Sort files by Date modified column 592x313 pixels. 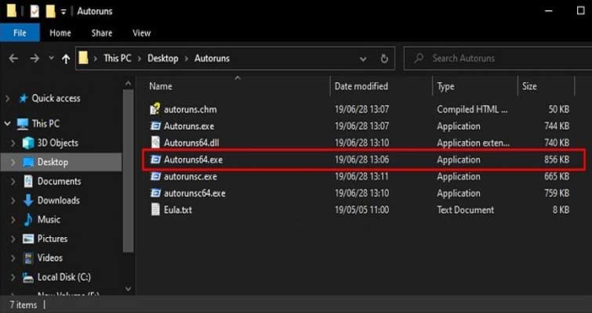point(361,86)
